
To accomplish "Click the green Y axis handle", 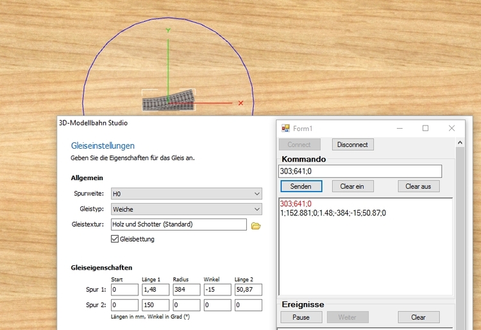I will tap(168, 30).
